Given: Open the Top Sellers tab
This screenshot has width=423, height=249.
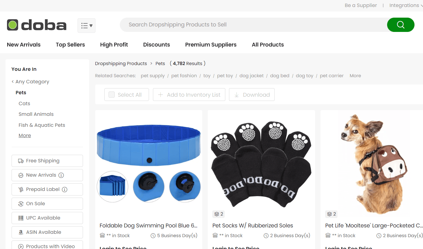Looking at the screenshot, I should pyautogui.click(x=70, y=45).
